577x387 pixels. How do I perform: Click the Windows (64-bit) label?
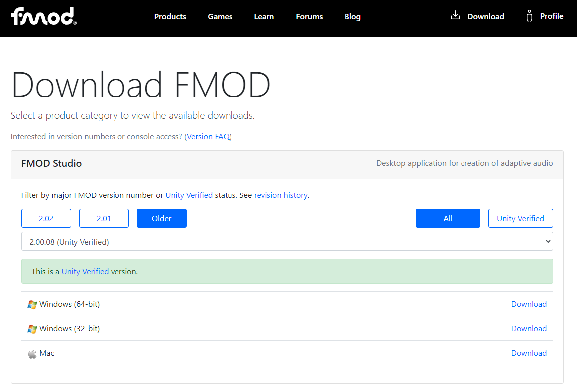point(70,304)
